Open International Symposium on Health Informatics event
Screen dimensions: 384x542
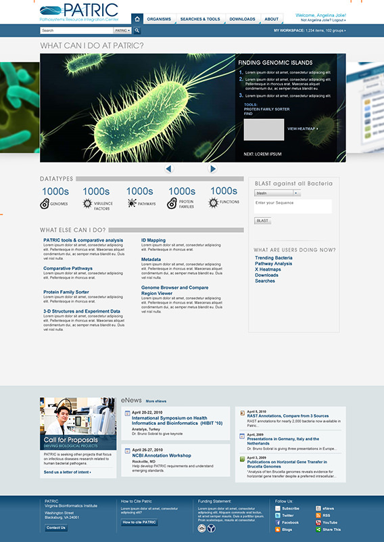click(177, 420)
